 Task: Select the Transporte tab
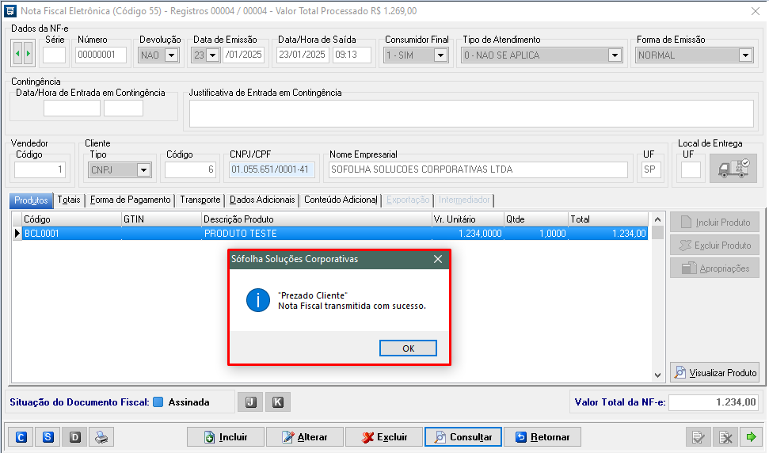coord(200,200)
